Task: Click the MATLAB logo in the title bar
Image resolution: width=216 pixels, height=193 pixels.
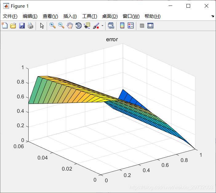Action: click(6, 6)
